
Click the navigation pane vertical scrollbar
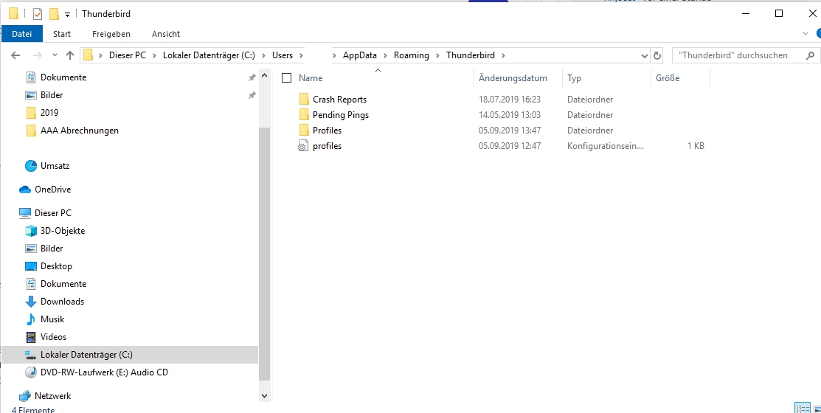265,251
